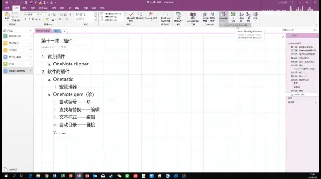The width and height of the screenshot is (321, 179).
Task: Open the 插入 ribbon tab
Action: click(x=25, y=8)
